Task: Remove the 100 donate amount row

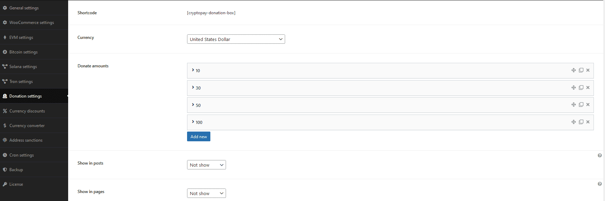Action: (588, 122)
